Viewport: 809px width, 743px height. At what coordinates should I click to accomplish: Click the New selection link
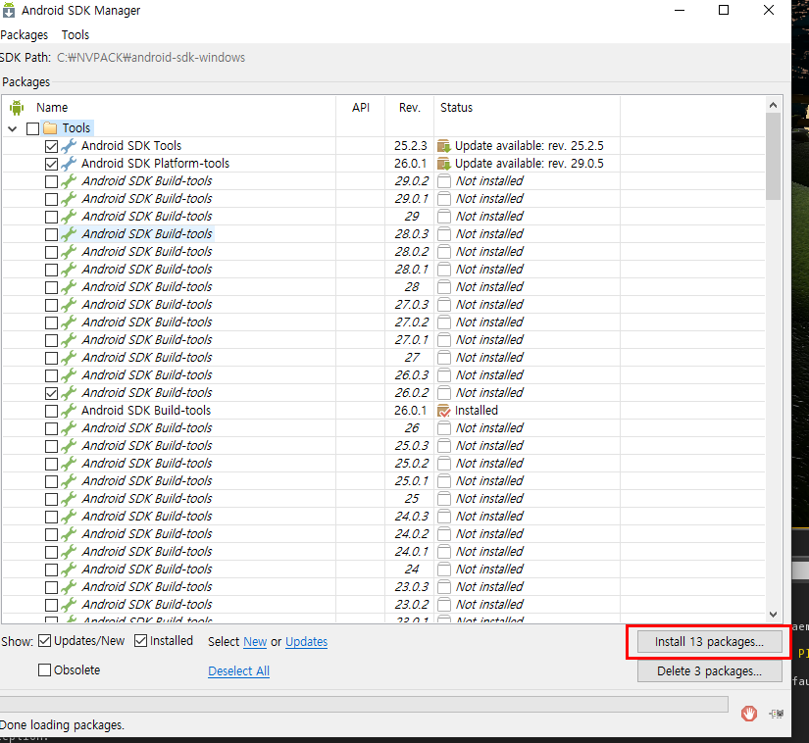tap(255, 642)
